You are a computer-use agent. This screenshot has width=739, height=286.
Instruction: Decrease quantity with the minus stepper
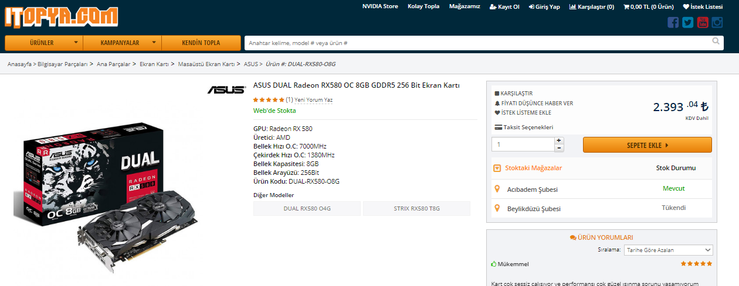pyautogui.click(x=559, y=148)
